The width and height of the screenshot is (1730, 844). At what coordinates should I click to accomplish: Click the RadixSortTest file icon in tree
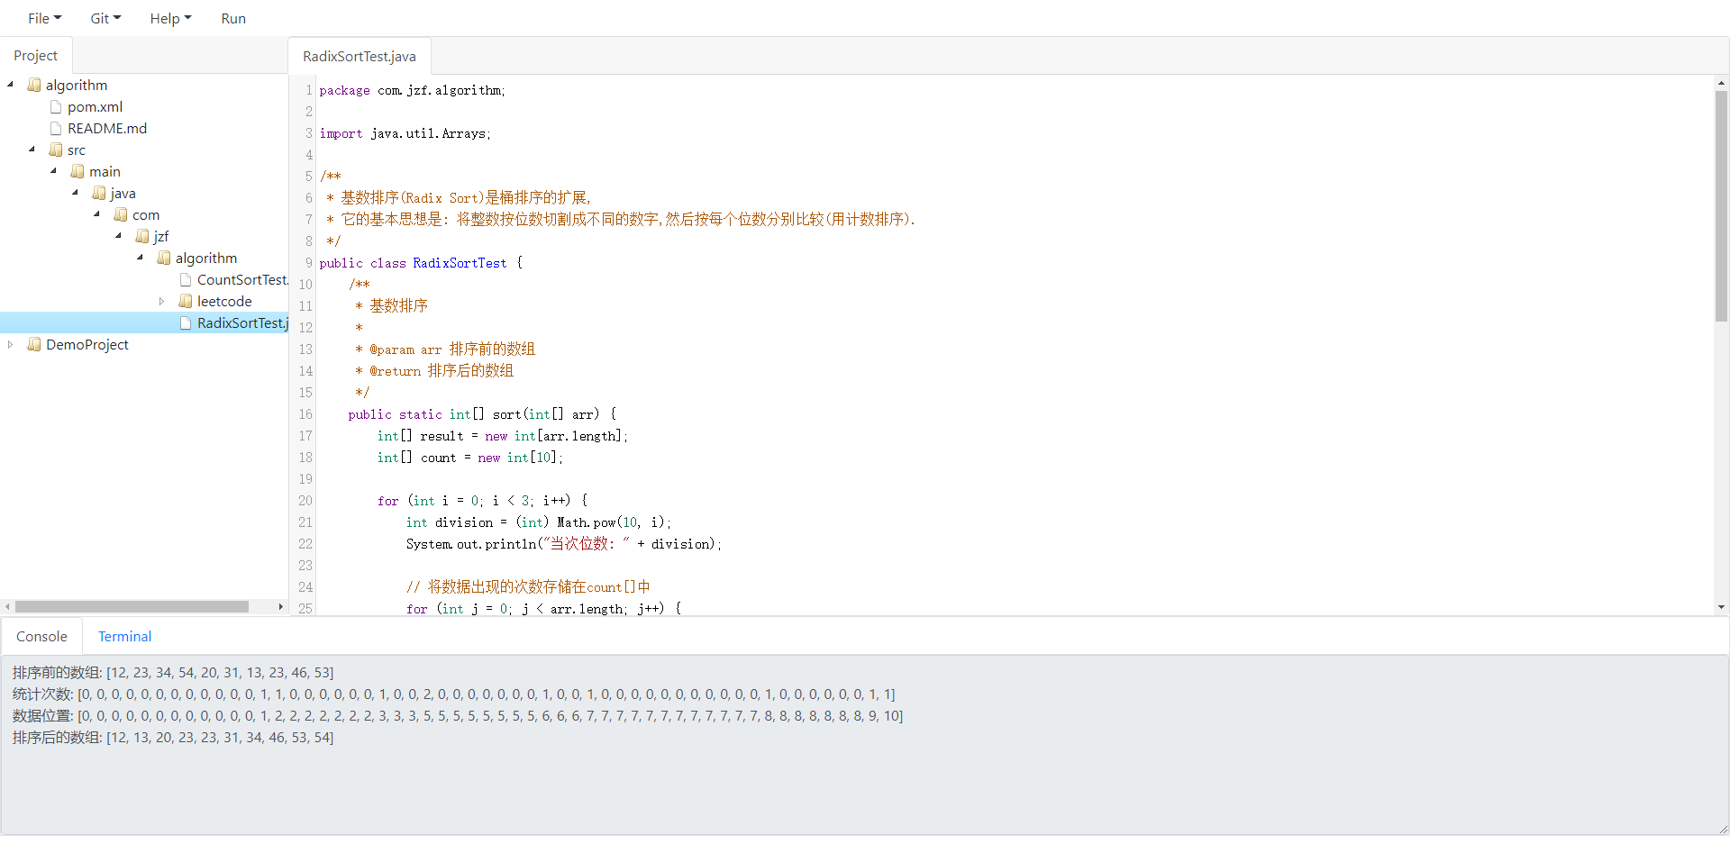186,322
